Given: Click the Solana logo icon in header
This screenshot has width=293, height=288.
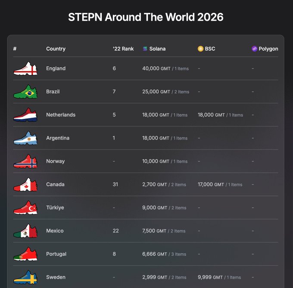Looking at the screenshot, I should click(145, 49).
